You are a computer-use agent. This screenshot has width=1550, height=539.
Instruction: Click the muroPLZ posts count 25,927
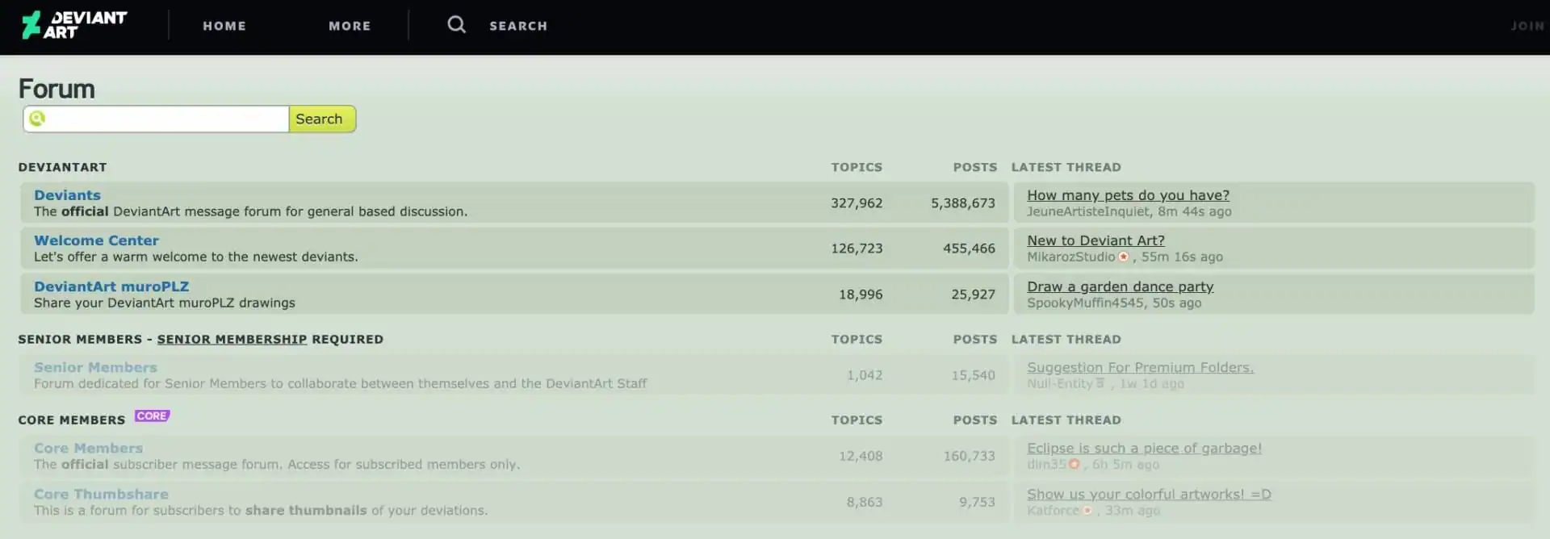[x=973, y=295]
